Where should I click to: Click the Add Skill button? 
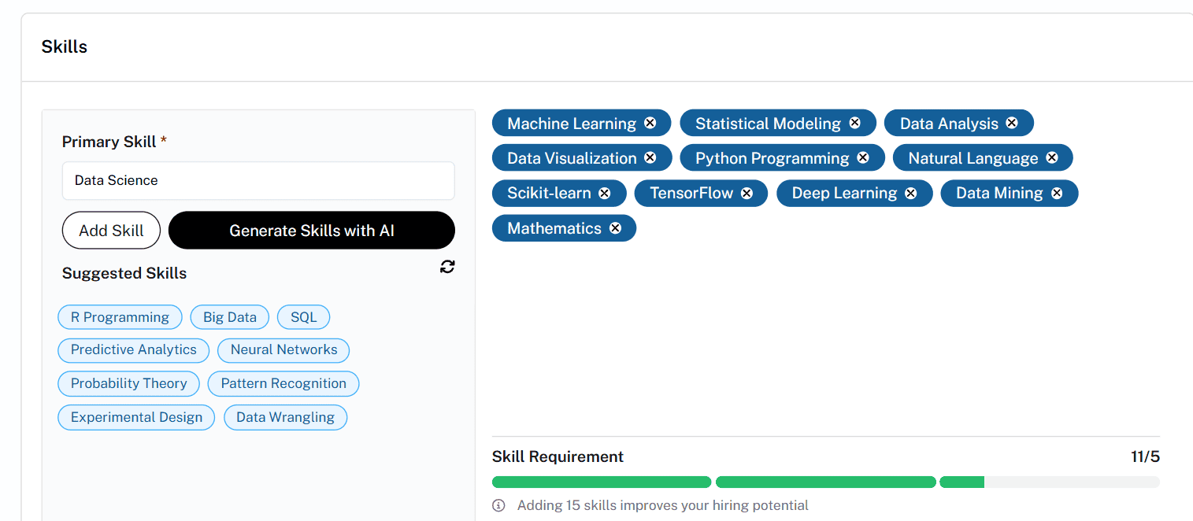[111, 231]
